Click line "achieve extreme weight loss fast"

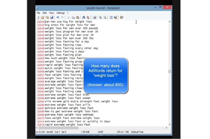pyautogui.click(x=69, y=108)
